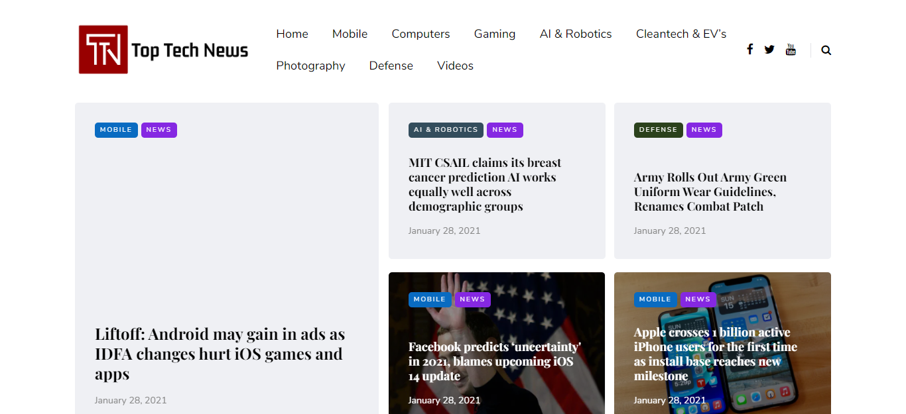Click the Top Tech News logo

[x=163, y=49]
